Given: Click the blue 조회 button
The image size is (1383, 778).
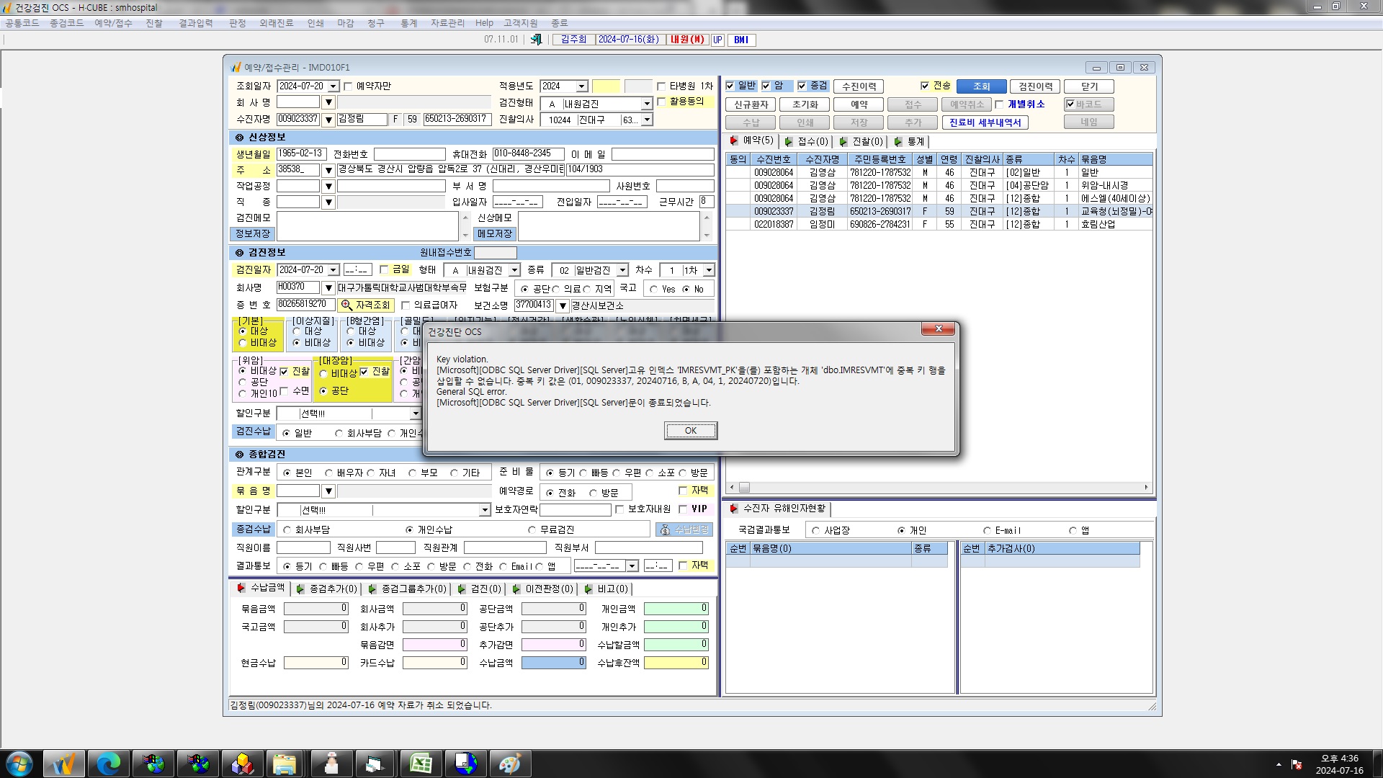Looking at the screenshot, I should (x=981, y=86).
